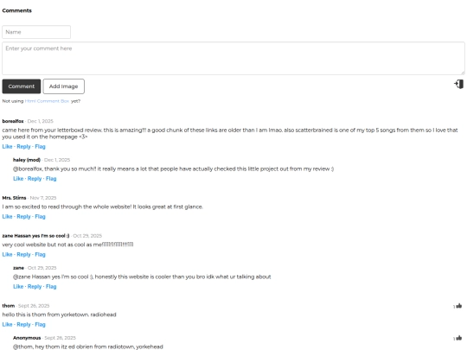
Task: Reply to Mrs. Stirns' comment
Action: 23,216
